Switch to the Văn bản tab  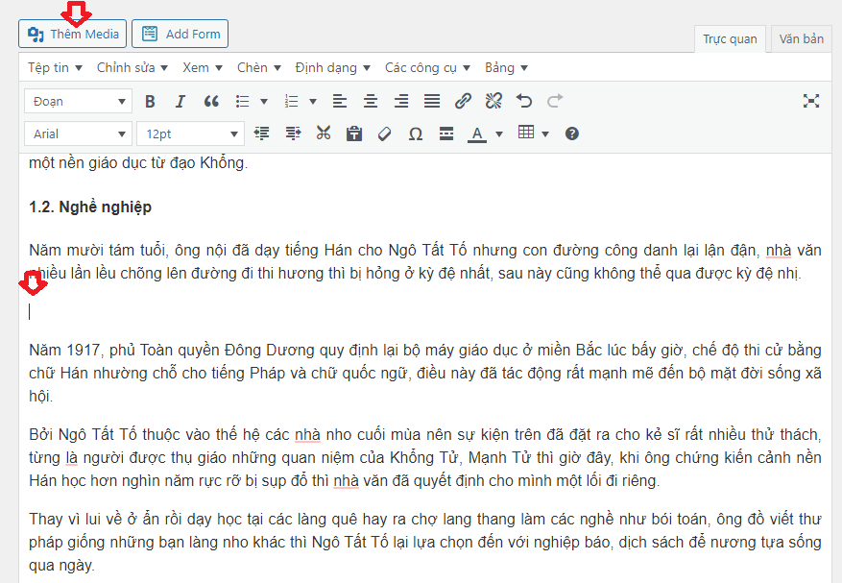click(x=801, y=39)
